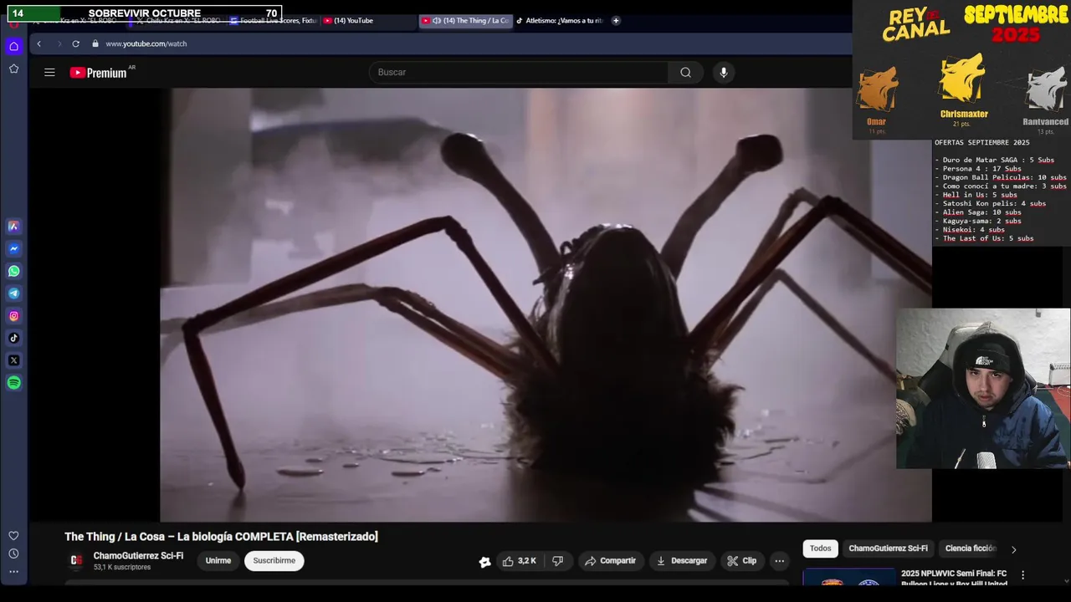Image resolution: width=1071 pixels, height=602 pixels.
Task: Click the sparkle icon beside like
Action: (484, 562)
